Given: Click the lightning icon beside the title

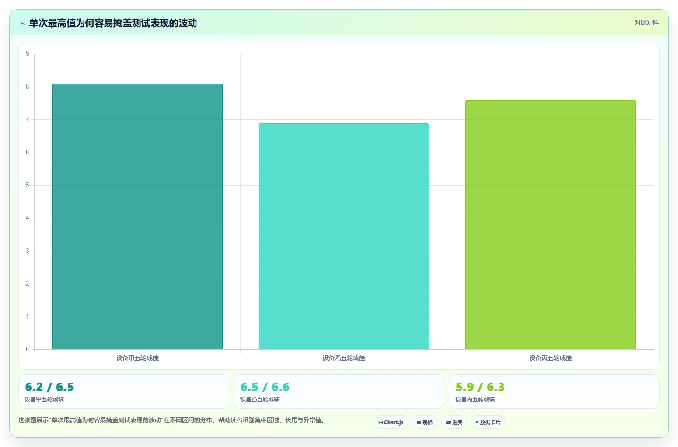Looking at the screenshot, I should click(22, 23).
